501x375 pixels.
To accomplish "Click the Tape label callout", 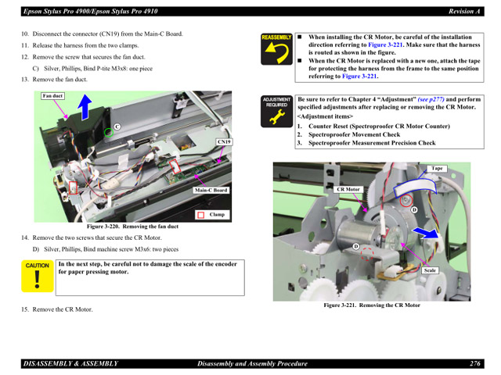I will [437, 169].
